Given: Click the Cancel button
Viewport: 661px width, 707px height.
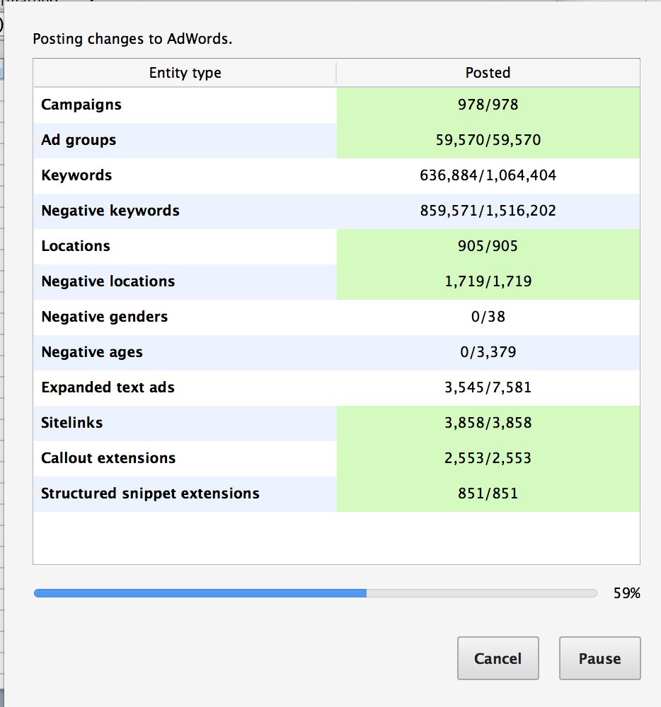Looking at the screenshot, I should tap(498, 658).
